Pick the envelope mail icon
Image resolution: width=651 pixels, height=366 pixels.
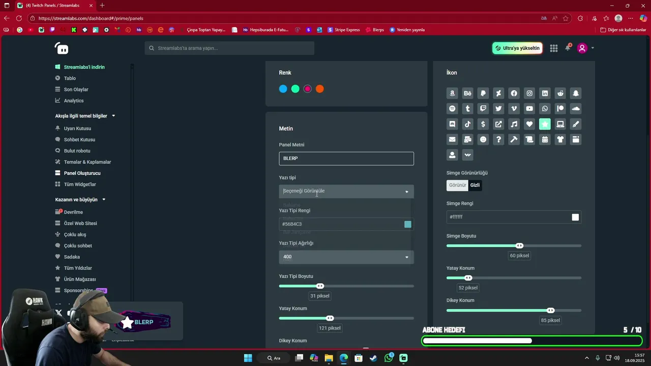coord(452,139)
